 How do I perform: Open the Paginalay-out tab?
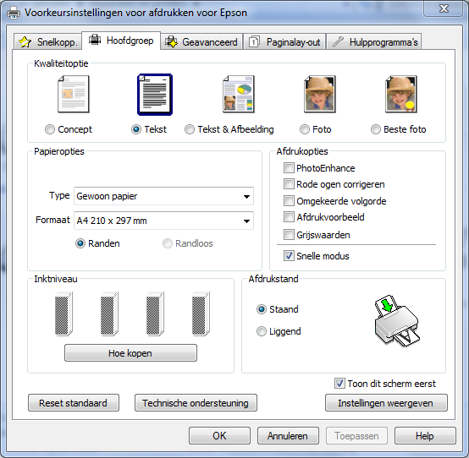(284, 42)
